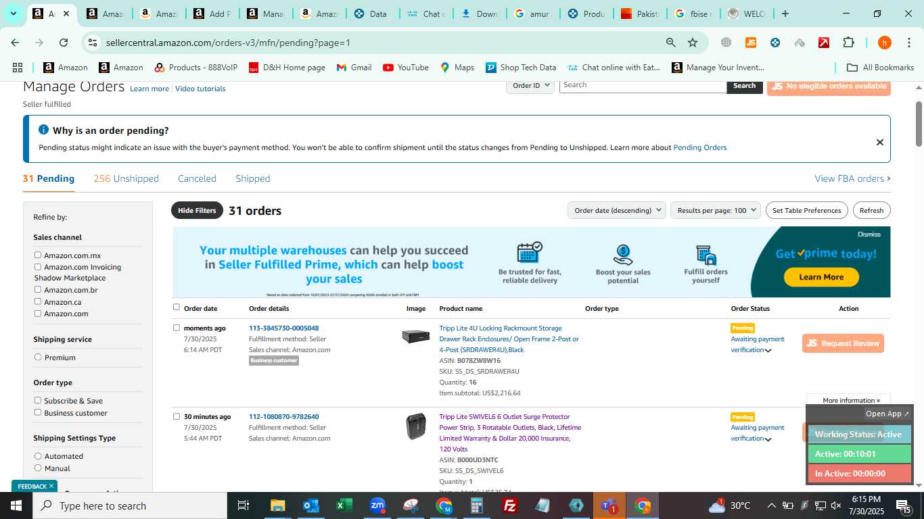Close the 'Why is an order pending' banner
Screen dimensions: 924x519
point(879,142)
